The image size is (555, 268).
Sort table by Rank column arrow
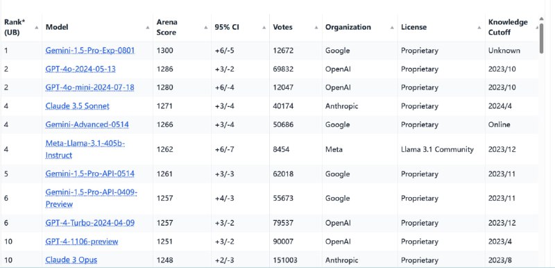pos(37,28)
